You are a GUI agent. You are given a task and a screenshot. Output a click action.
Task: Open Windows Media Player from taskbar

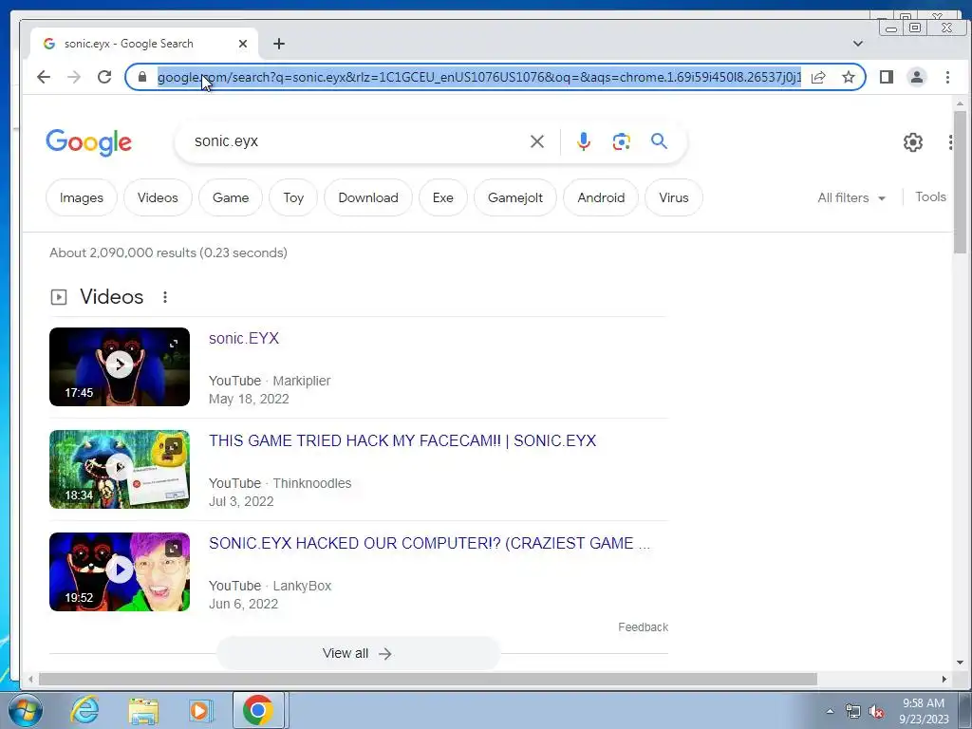click(200, 710)
